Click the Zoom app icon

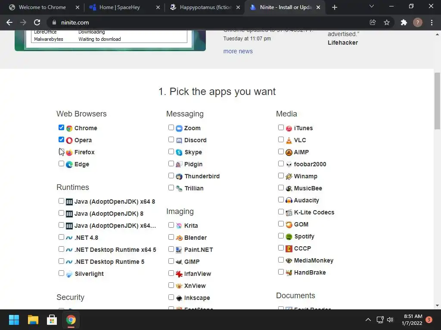click(179, 128)
